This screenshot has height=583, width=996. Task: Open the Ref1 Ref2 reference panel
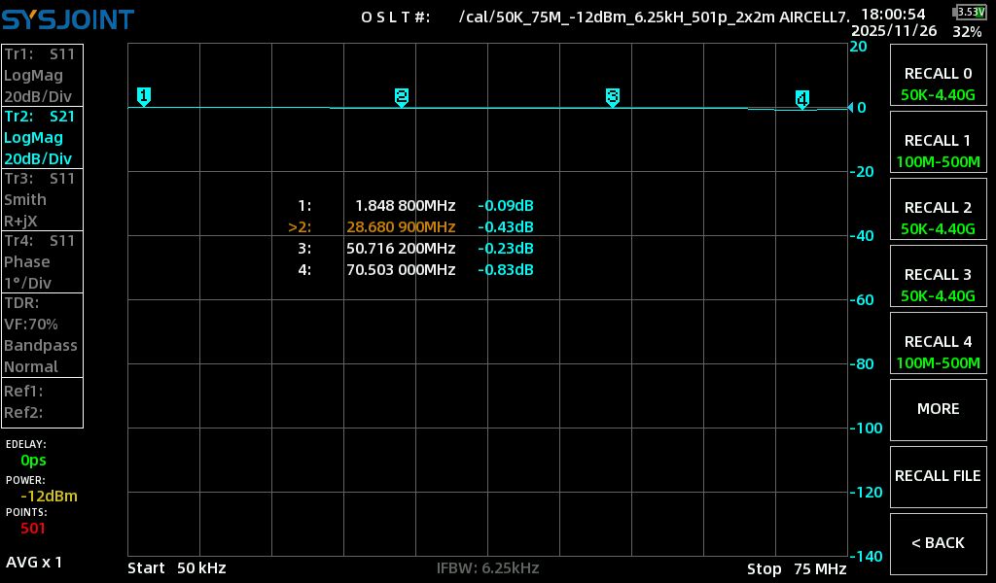42,401
